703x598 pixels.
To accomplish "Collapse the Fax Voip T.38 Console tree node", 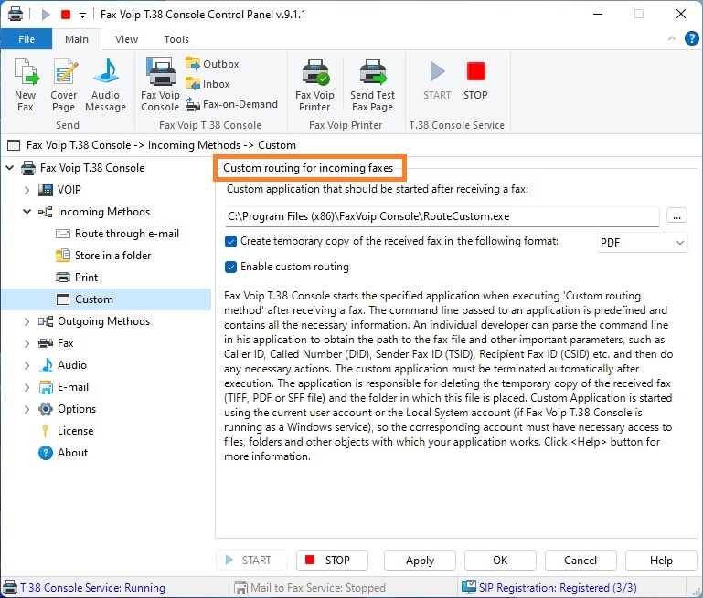I will [x=10, y=168].
